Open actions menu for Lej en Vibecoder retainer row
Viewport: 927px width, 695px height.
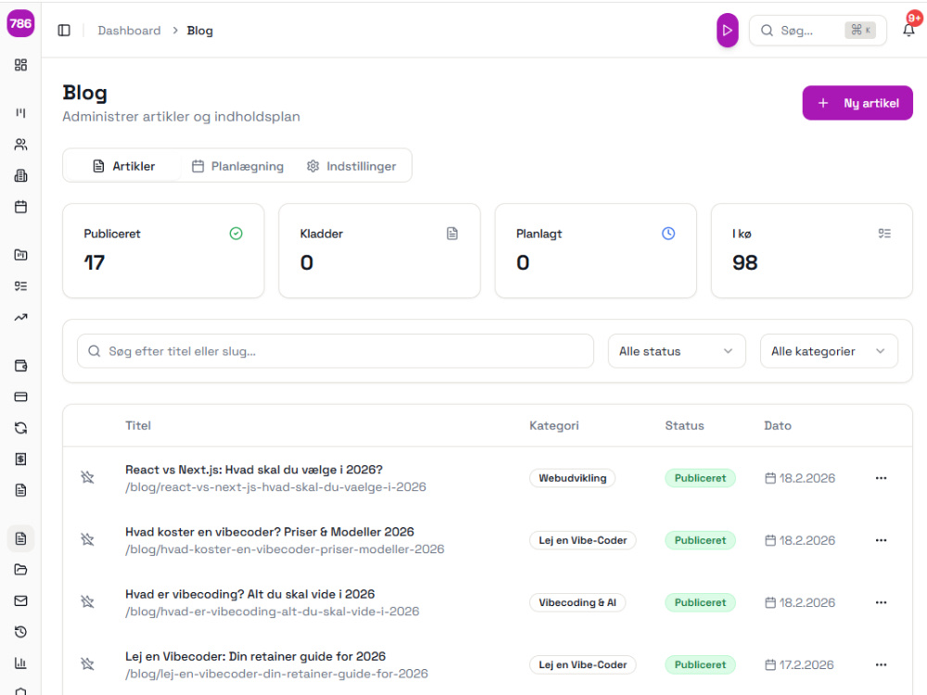(x=881, y=664)
